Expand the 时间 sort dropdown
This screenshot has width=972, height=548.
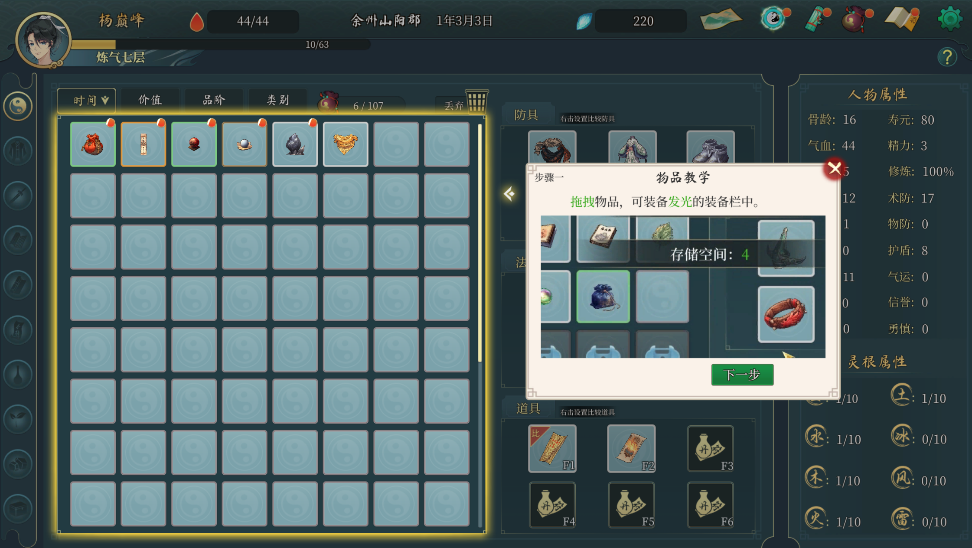pos(86,101)
